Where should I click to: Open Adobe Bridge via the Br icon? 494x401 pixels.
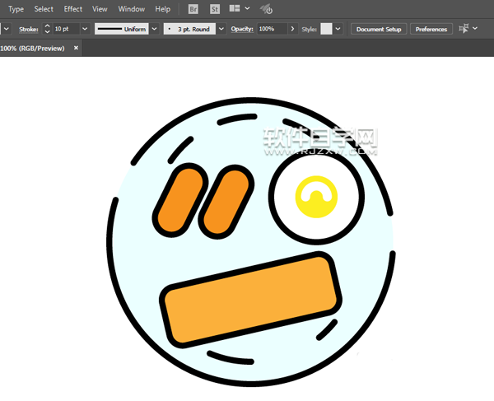193,9
